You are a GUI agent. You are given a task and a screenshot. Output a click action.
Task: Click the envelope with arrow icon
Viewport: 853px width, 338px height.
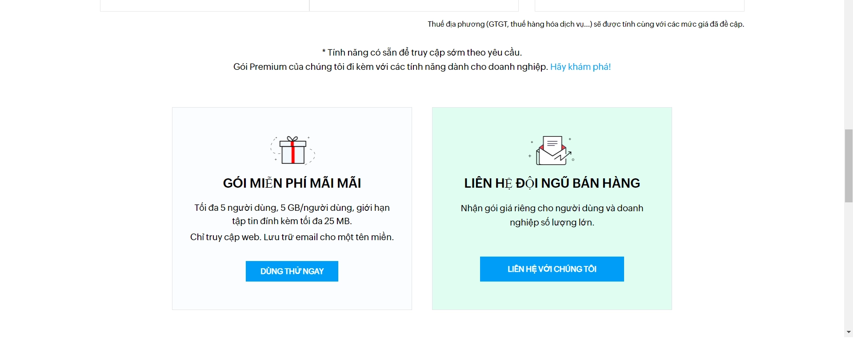552,150
